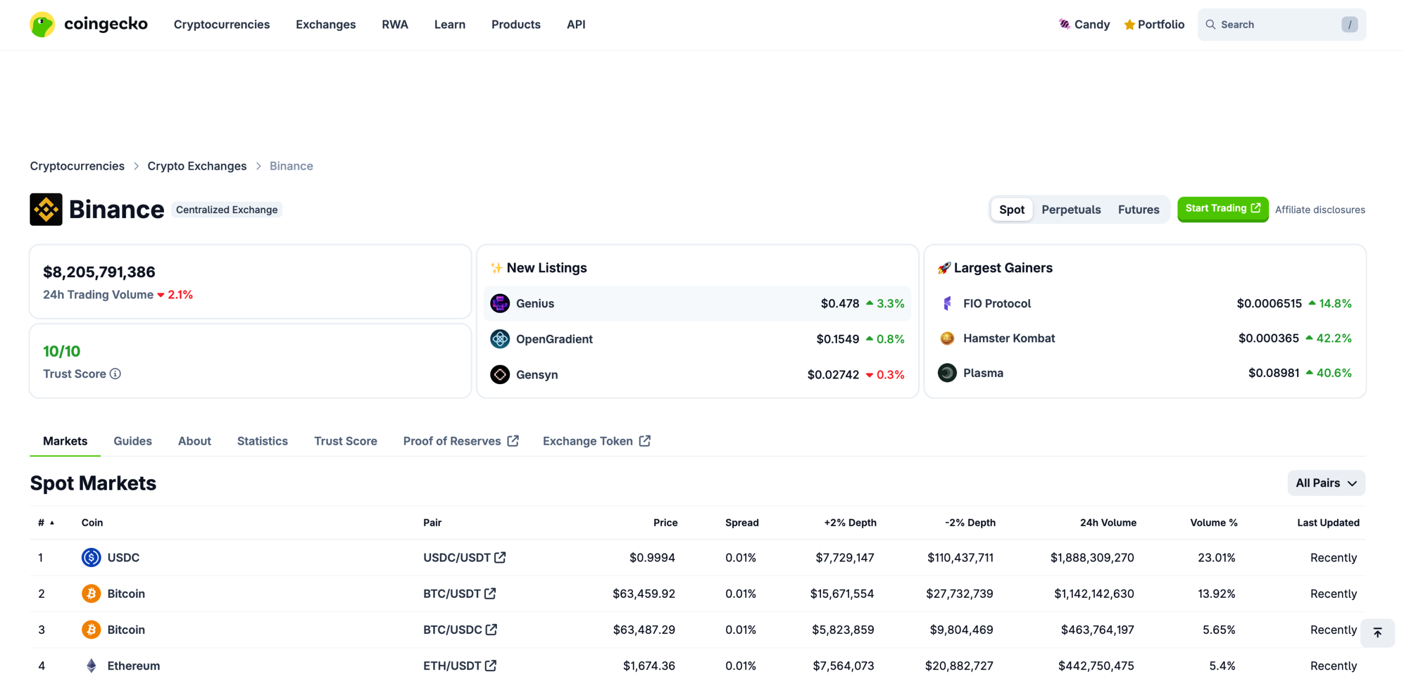This screenshot has height=681, width=1404.
Task: Go to Cryptocurrencies breadcrumb
Action: point(77,166)
